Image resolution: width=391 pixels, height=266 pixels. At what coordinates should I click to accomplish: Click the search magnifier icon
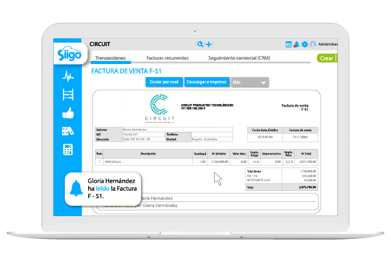200,44
